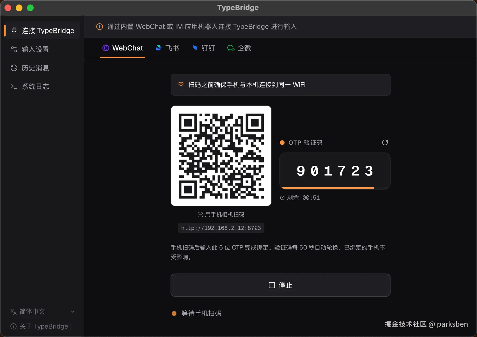Click the info icon beside 关于 TypeBridge

pyautogui.click(x=13, y=326)
